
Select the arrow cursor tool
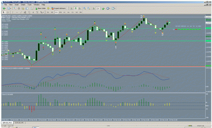click(4, 12)
